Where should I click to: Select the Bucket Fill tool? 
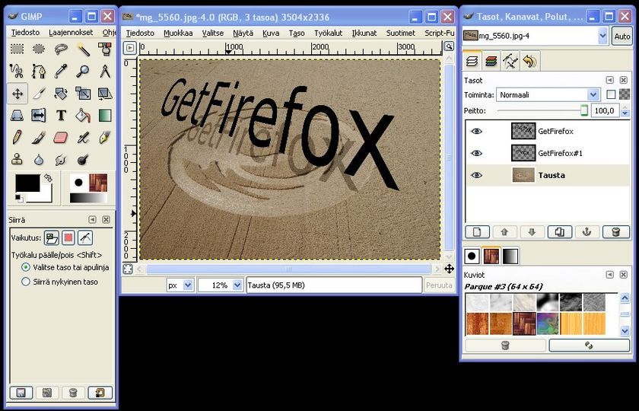coord(83,116)
